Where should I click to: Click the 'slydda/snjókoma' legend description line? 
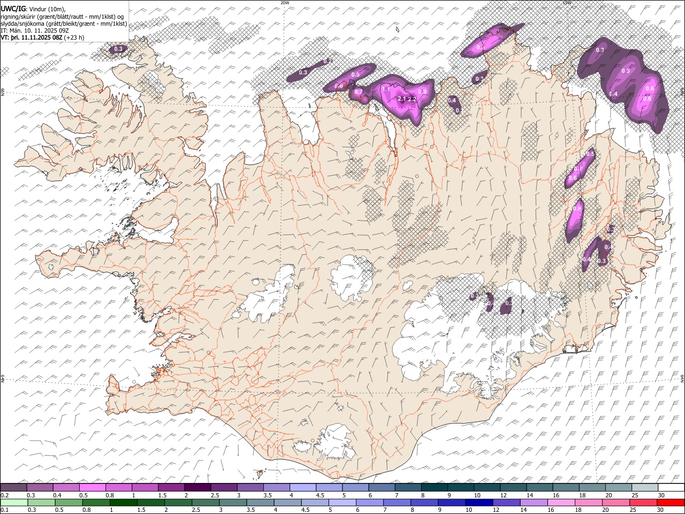click(x=64, y=24)
